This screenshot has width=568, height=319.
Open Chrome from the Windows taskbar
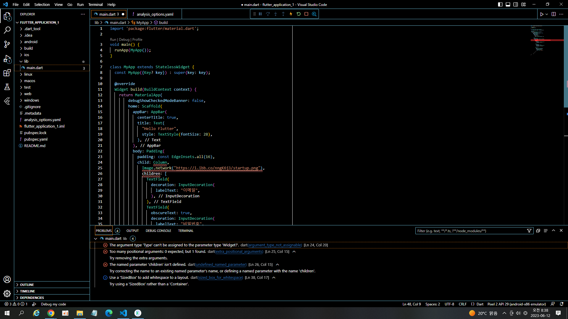(x=51, y=313)
